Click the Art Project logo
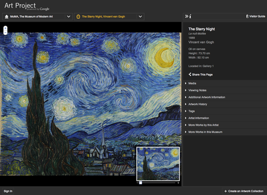Screen dimensions: 267x195 27,6
